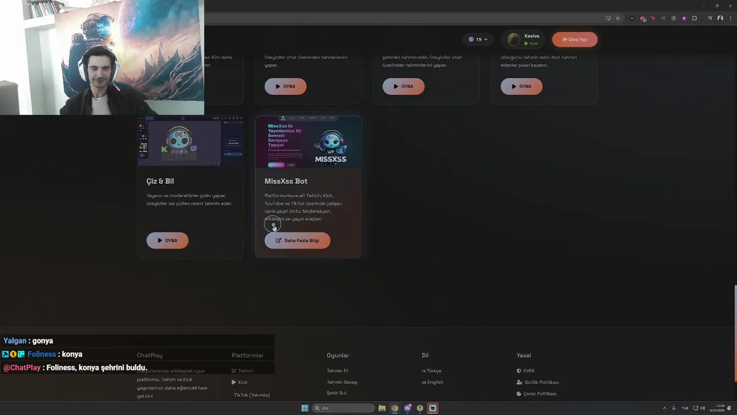This screenshot has height=415, width=737.
Task: Open the purple browser extension icon
Action: (x=684, y=18)
